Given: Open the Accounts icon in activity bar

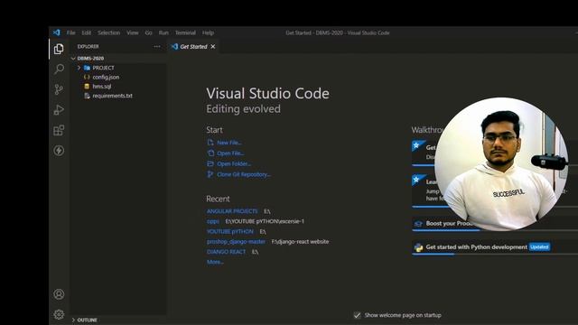Looking at the screenshot, I should [x=59, y=294].
